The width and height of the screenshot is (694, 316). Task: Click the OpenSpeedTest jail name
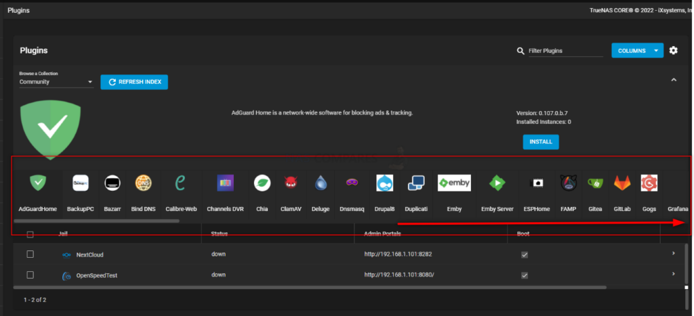pyautogui.click(x=96, y=275)
